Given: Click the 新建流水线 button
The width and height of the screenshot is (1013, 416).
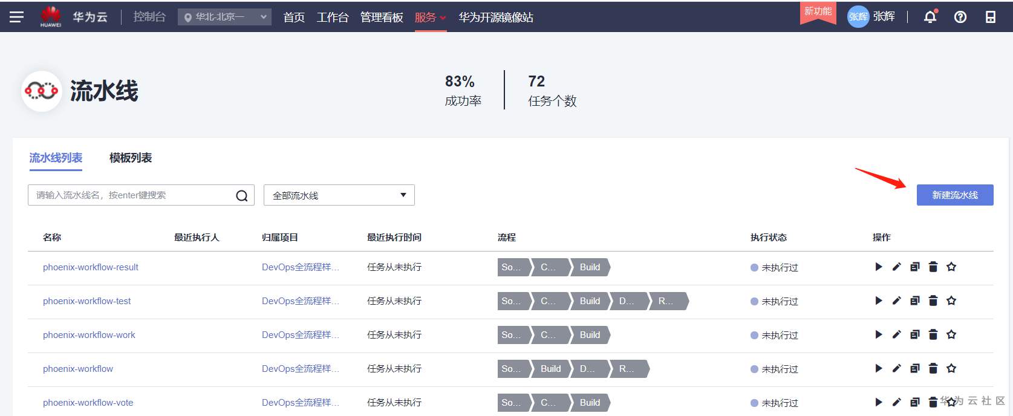Looking at the screenshot, I should [x=954, y=195].
